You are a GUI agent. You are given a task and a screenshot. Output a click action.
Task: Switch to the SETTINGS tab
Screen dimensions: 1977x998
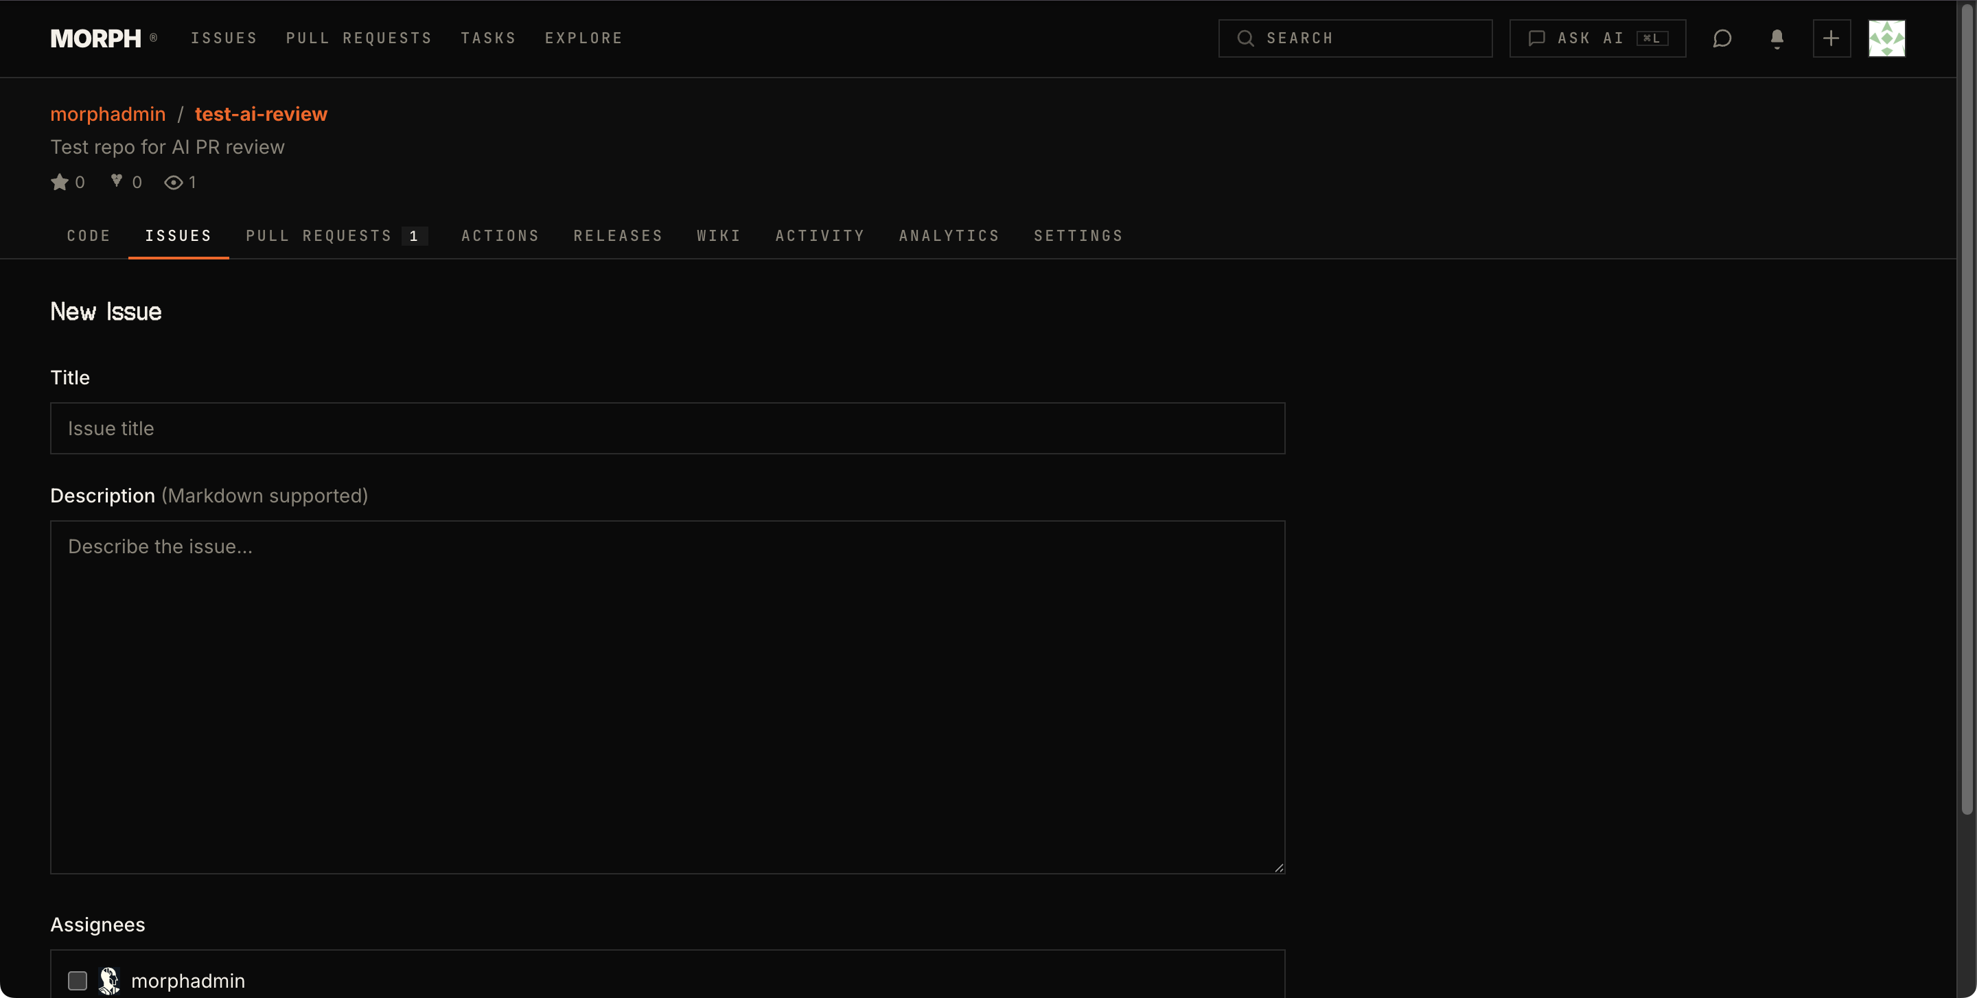click(1078, 235)
